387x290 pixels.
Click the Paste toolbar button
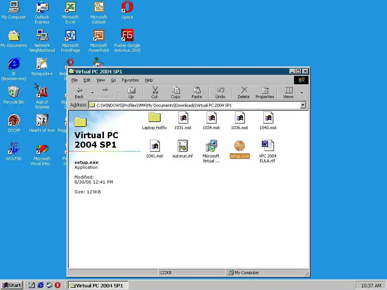coord(197,93)
